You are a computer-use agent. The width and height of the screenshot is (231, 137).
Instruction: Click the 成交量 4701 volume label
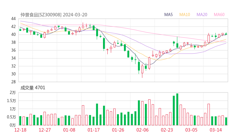coord(33,88)
